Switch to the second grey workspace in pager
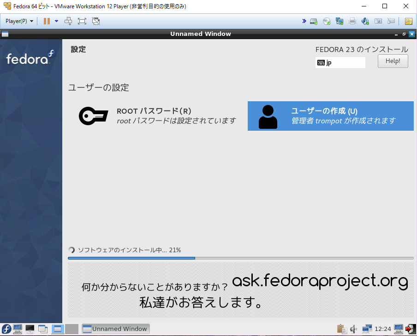The width and height of the screenshot is (417, 336). point(72,329)
